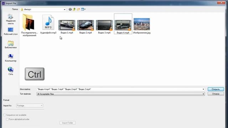228x128 pixels.
Task: Toggle Sequence not available checkbox
Action: [x=5, y=115]
